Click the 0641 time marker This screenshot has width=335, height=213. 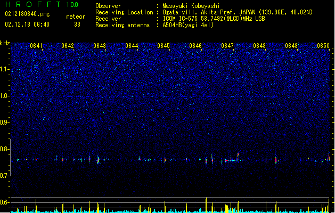tap(36, 46)
